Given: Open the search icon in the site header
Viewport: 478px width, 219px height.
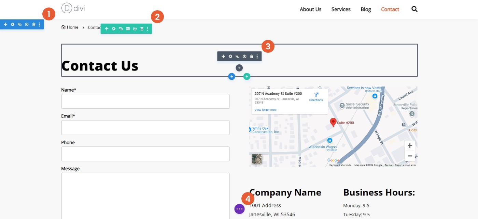Looking at the screenshot, I should click(414, 9).
